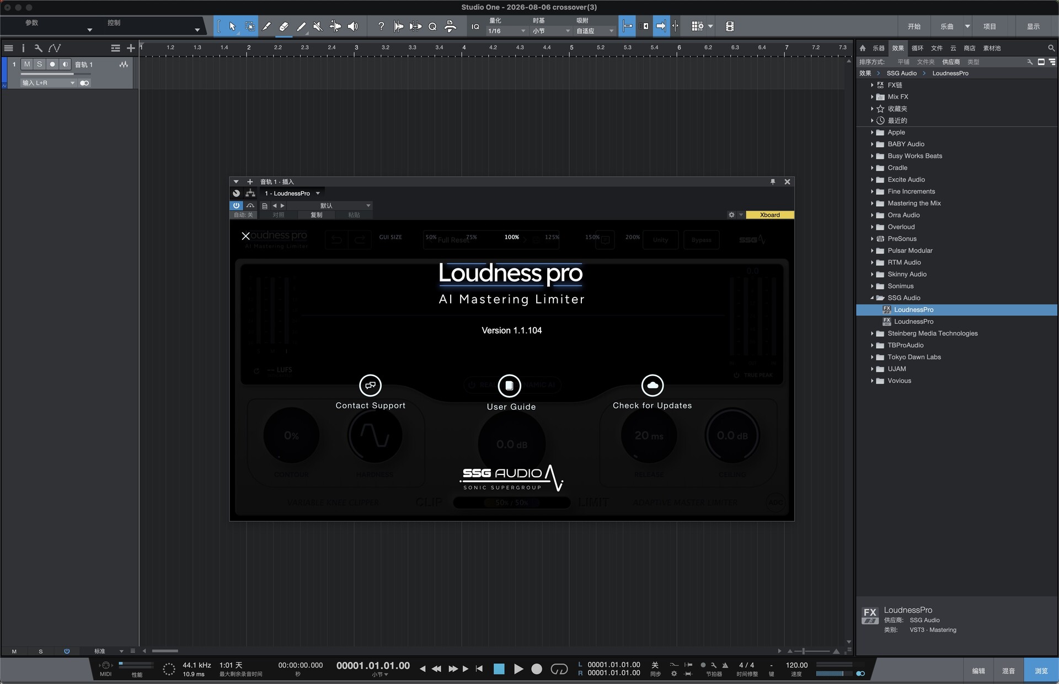
Task: Click the stop button in transport
Action: click(499, 669)
